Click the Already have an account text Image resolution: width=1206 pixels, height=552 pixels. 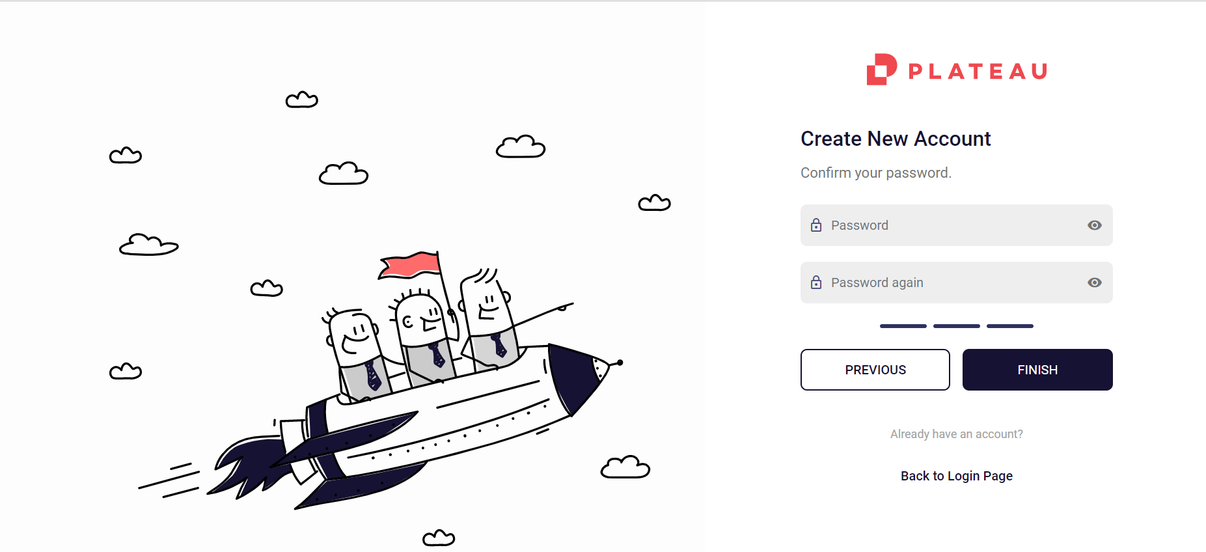click(956, 434)
